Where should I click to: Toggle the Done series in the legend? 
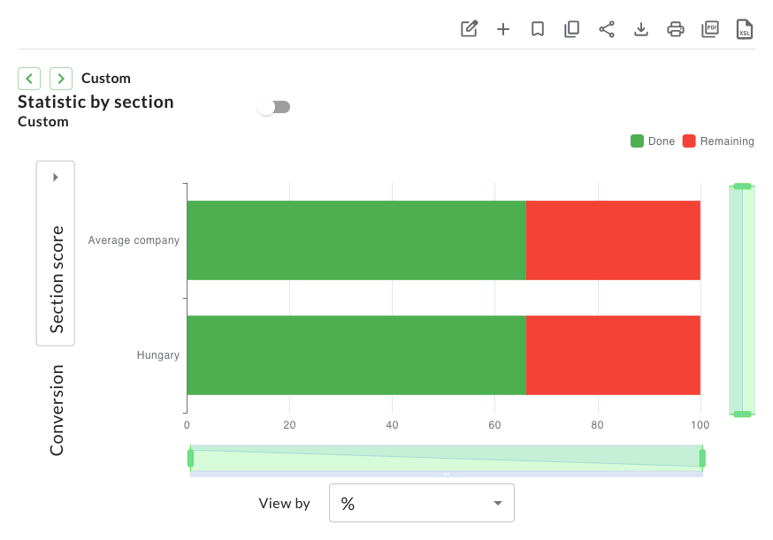click(x=653, y=141)
